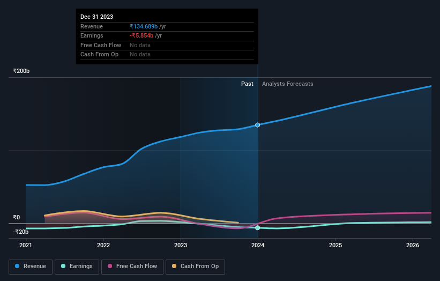
Task: Click the ₹134.689b revenue value
Action: tap(144, 26)
